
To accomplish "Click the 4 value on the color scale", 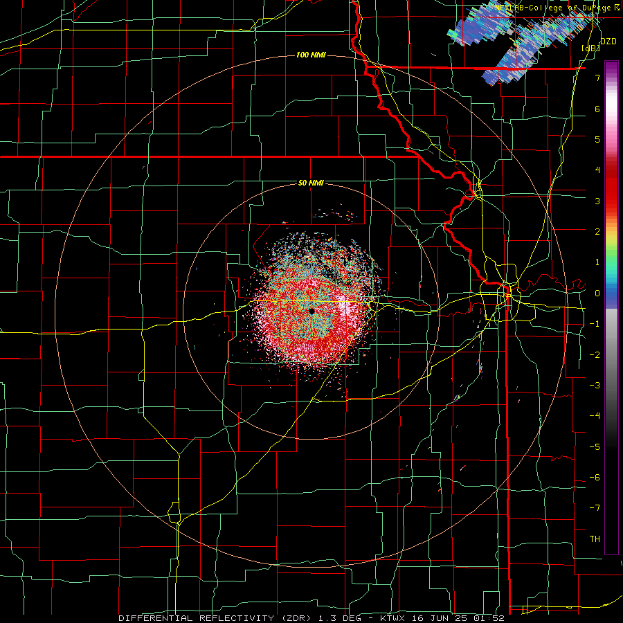I will (x=597, y=170).
